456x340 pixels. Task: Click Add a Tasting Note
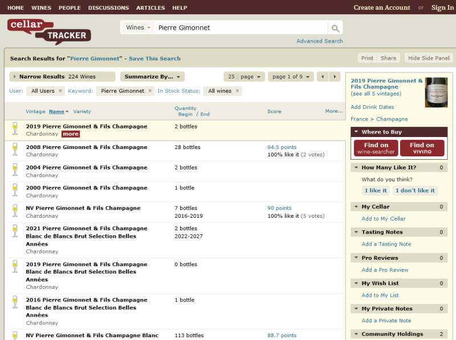coord(386,244)
